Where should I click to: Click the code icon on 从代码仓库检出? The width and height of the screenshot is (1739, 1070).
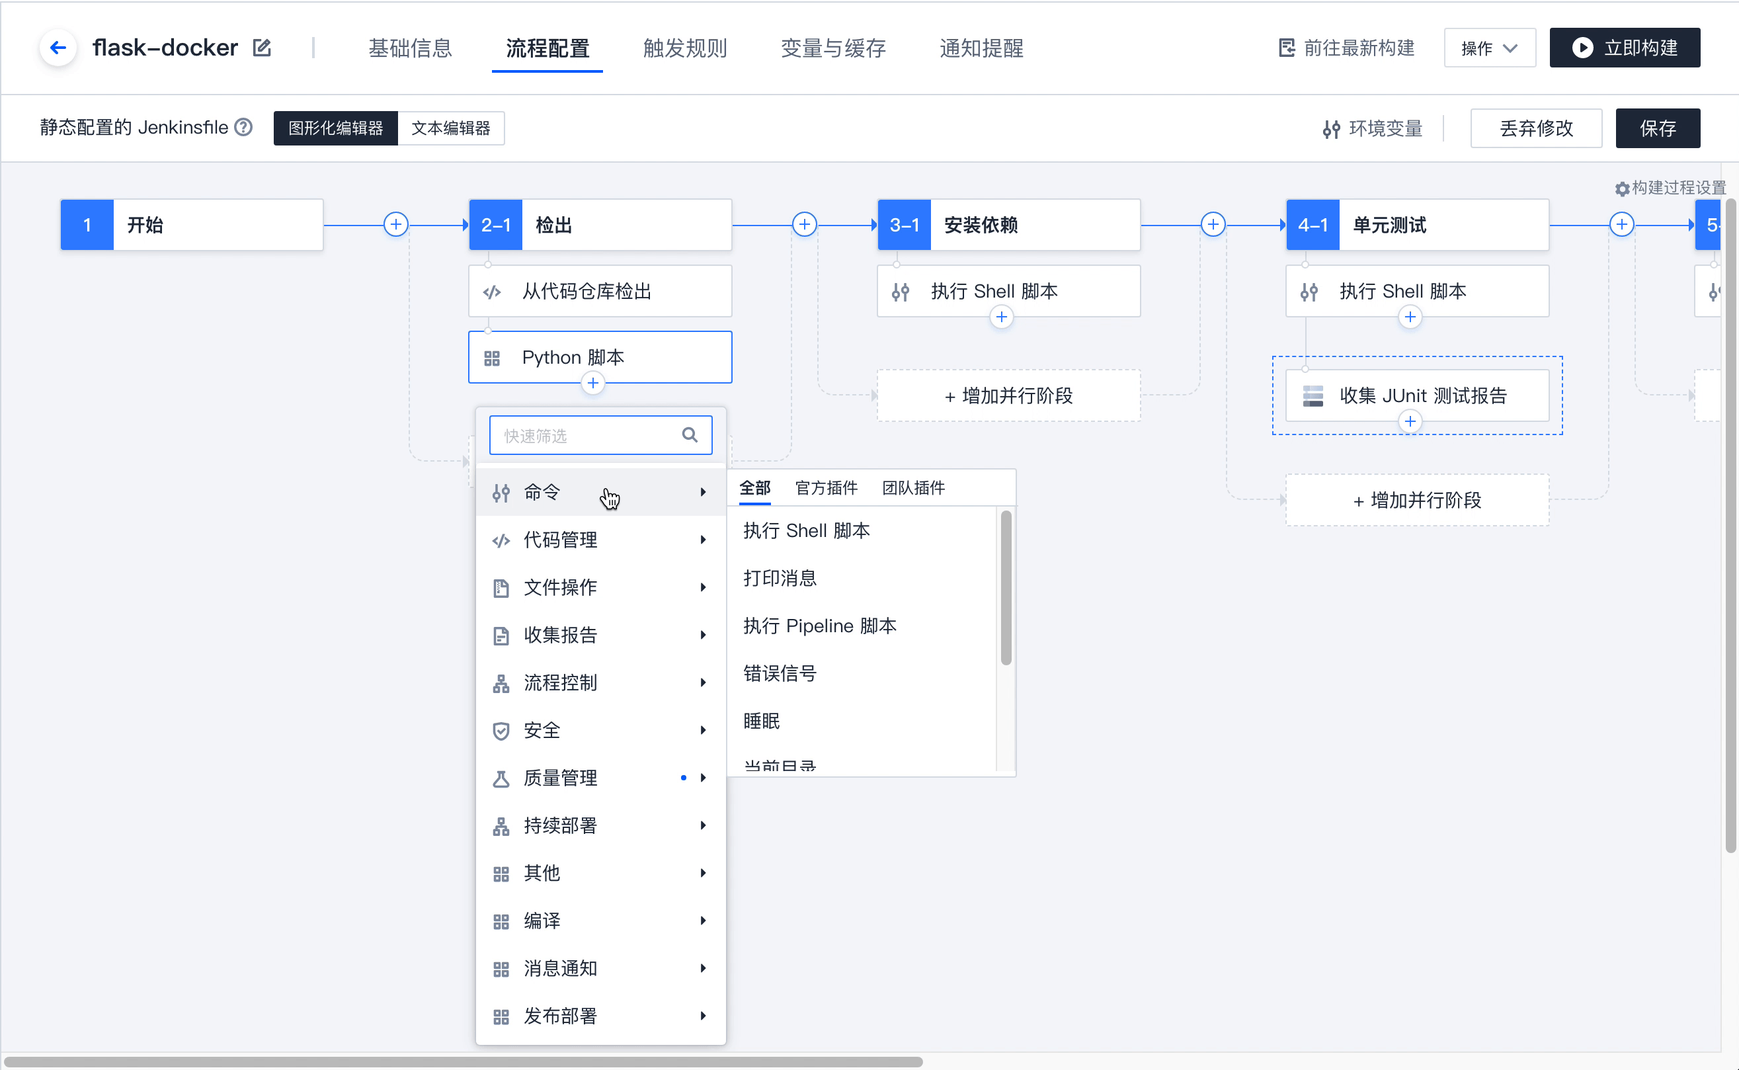coord(493,292)
